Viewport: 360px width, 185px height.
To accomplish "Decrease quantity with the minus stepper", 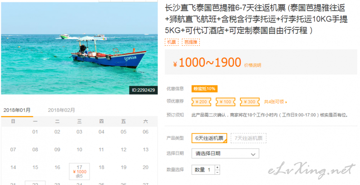I will (217, 172).
